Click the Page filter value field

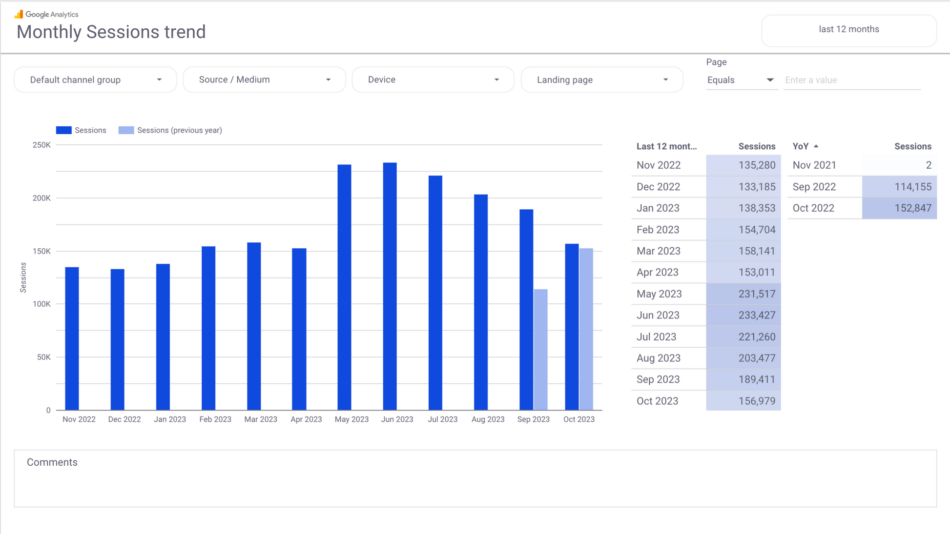coord(852,80)
